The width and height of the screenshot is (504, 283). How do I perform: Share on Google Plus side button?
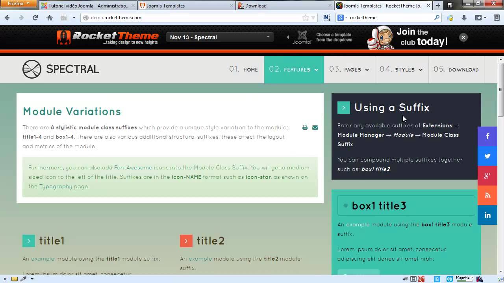pyautogui.click(x=487, y=176)
